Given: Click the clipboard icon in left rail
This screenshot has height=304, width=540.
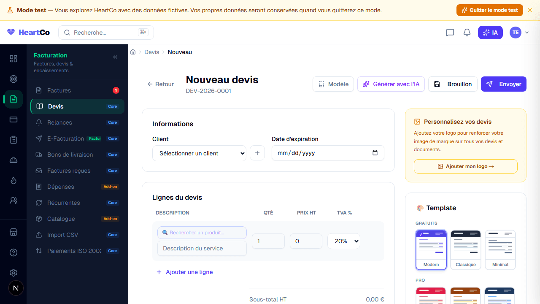Looking at the screenshot, I should click(x=13, y=140).
